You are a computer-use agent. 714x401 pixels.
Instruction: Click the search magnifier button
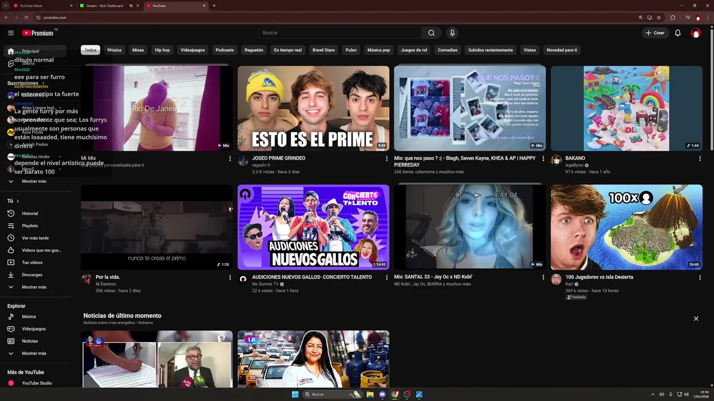click(431, 33)
